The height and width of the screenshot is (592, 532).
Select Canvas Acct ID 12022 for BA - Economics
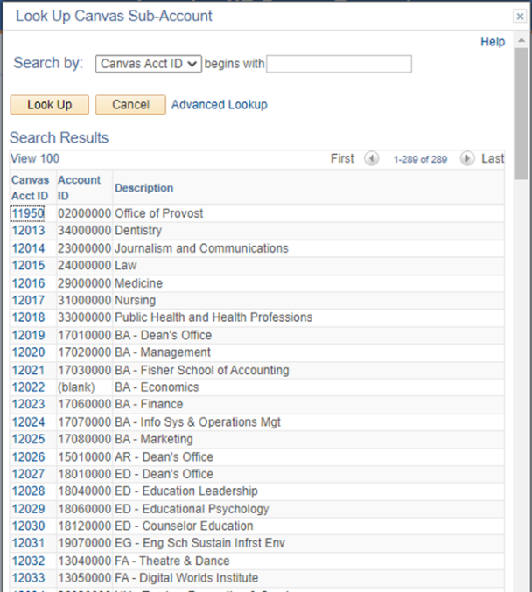pos(27,387)
